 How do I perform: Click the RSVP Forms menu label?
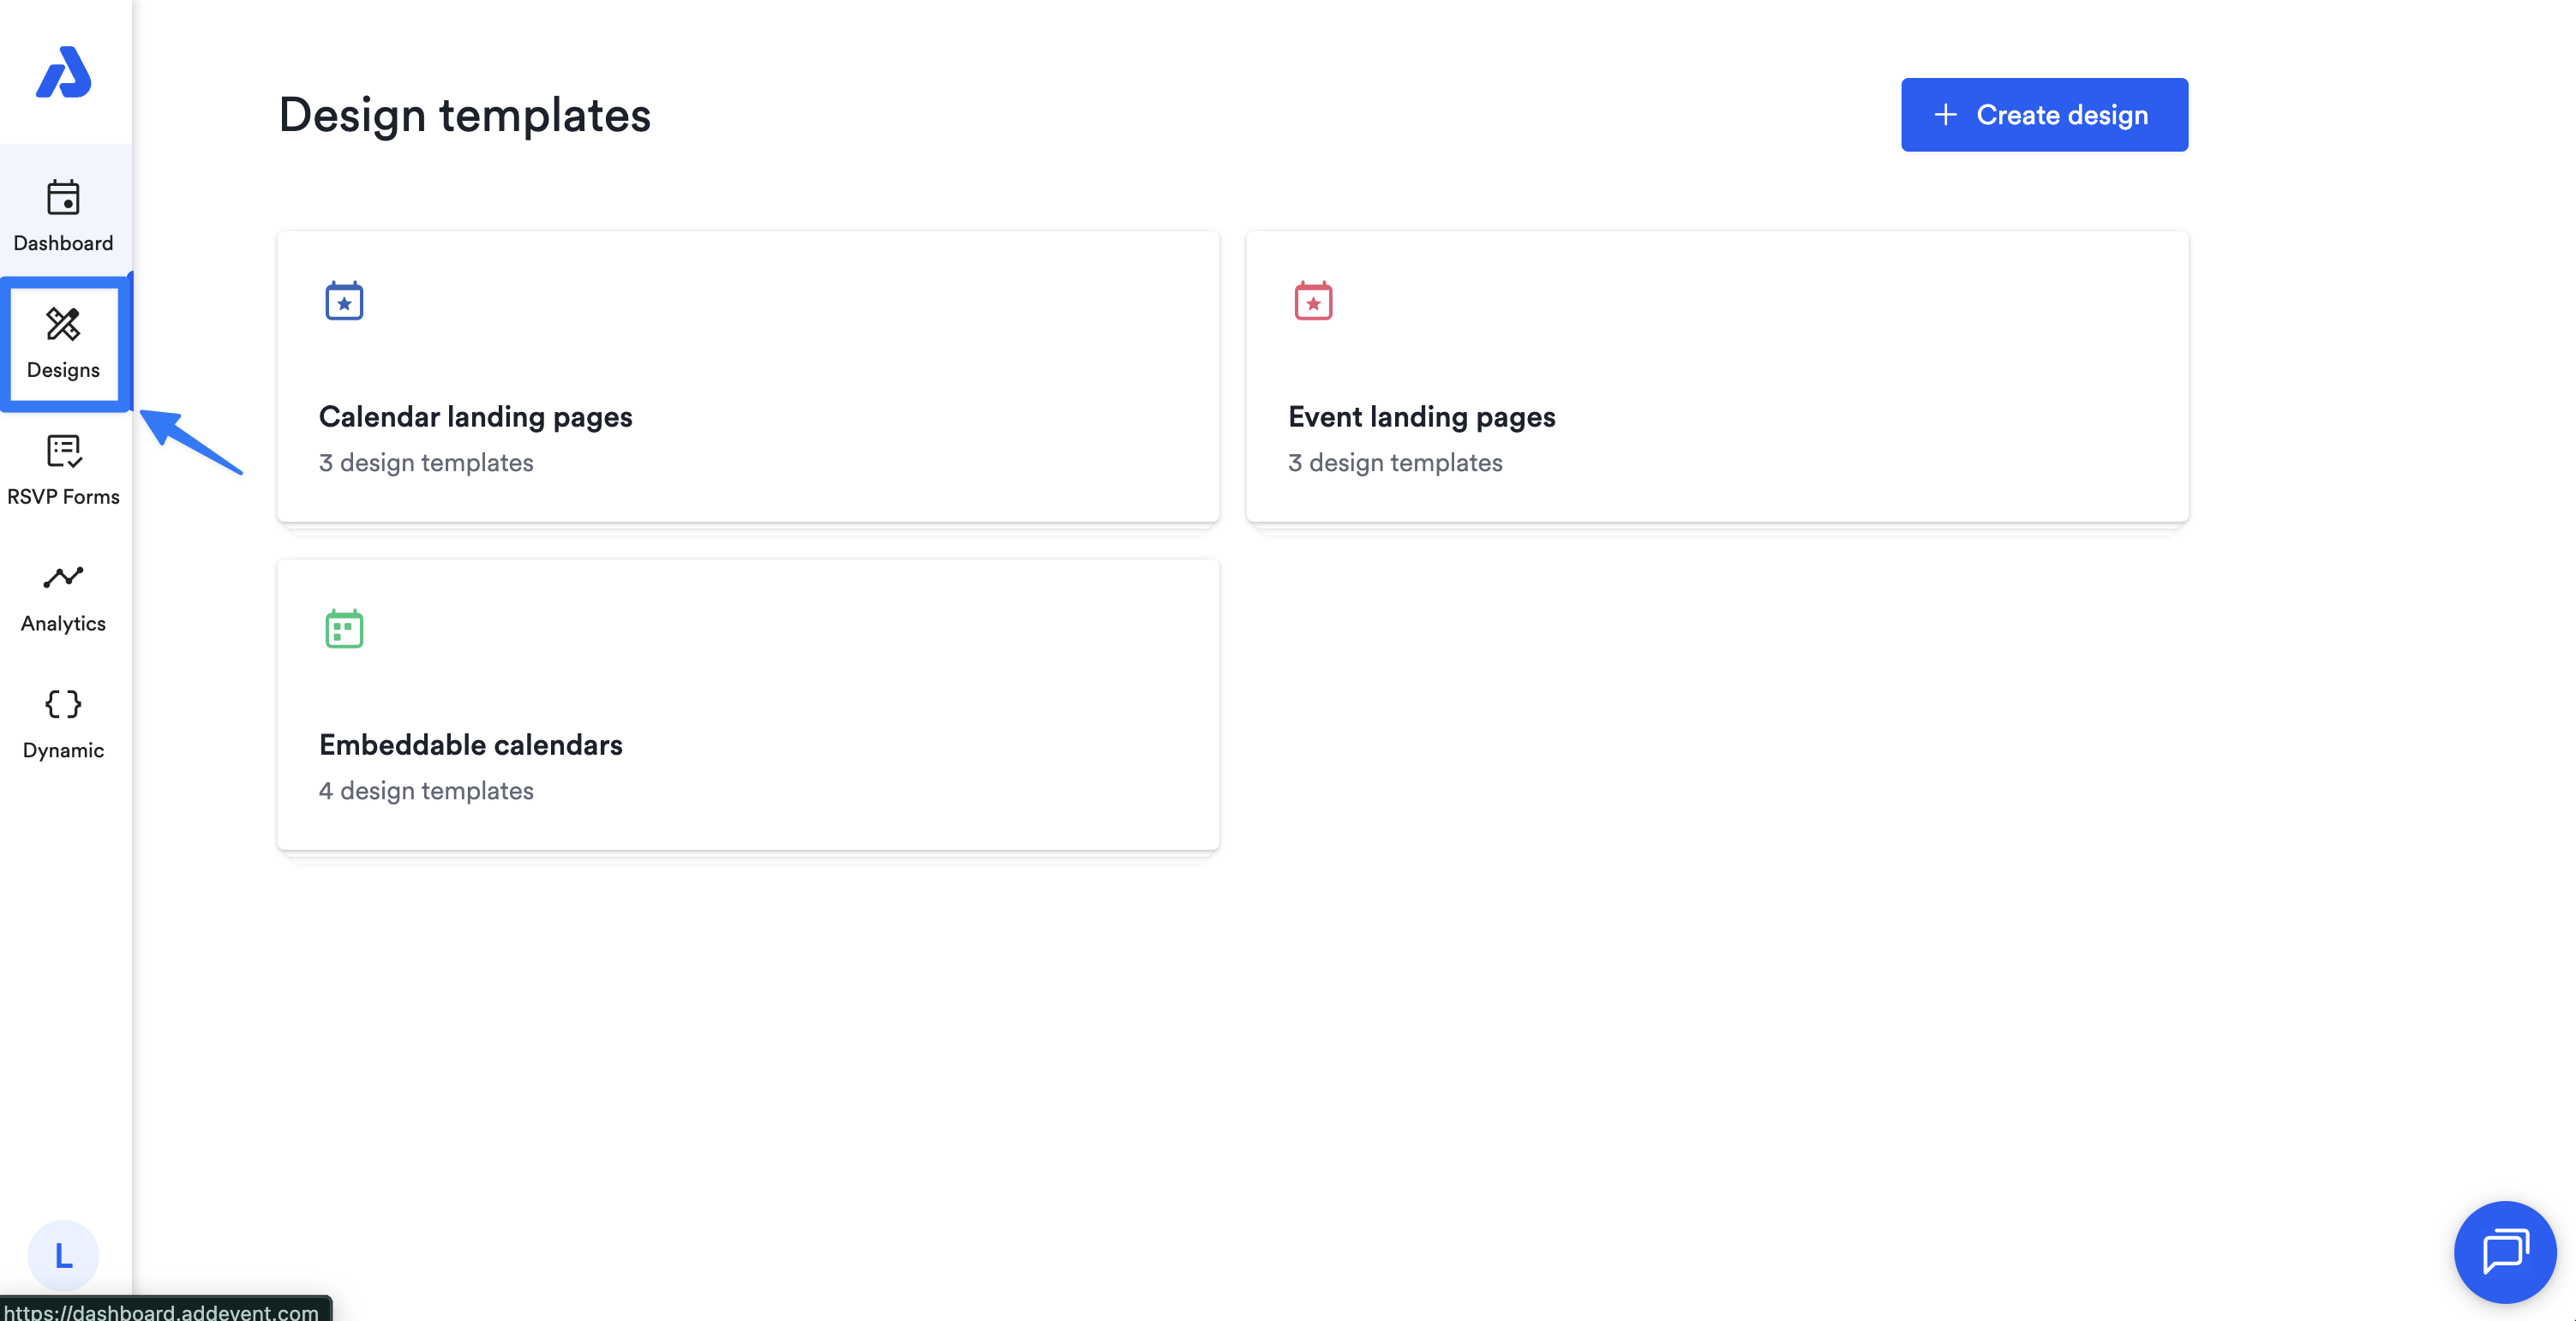63,496
